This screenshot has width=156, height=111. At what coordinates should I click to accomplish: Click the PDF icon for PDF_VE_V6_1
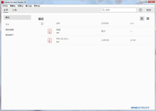point(49,40)
